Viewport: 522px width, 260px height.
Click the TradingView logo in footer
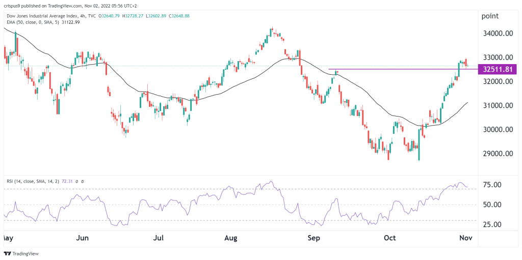(21, 253)
